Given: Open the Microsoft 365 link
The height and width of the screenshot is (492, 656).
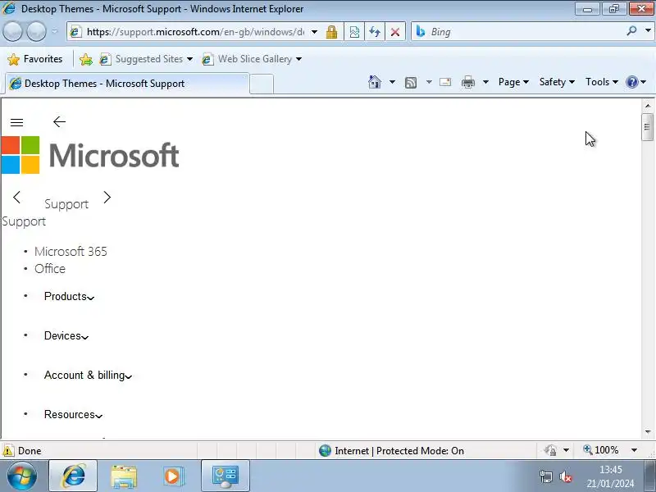Looking at the screenshot, I should pyautogui.click(x=71, y=252).
